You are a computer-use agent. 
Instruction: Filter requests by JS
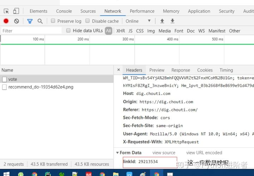click(x=131, y=31)
